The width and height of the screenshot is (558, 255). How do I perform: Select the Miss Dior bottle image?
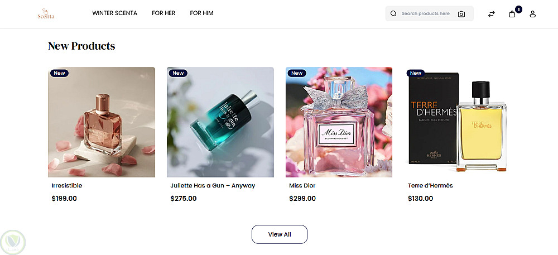[x=339, y=122]
